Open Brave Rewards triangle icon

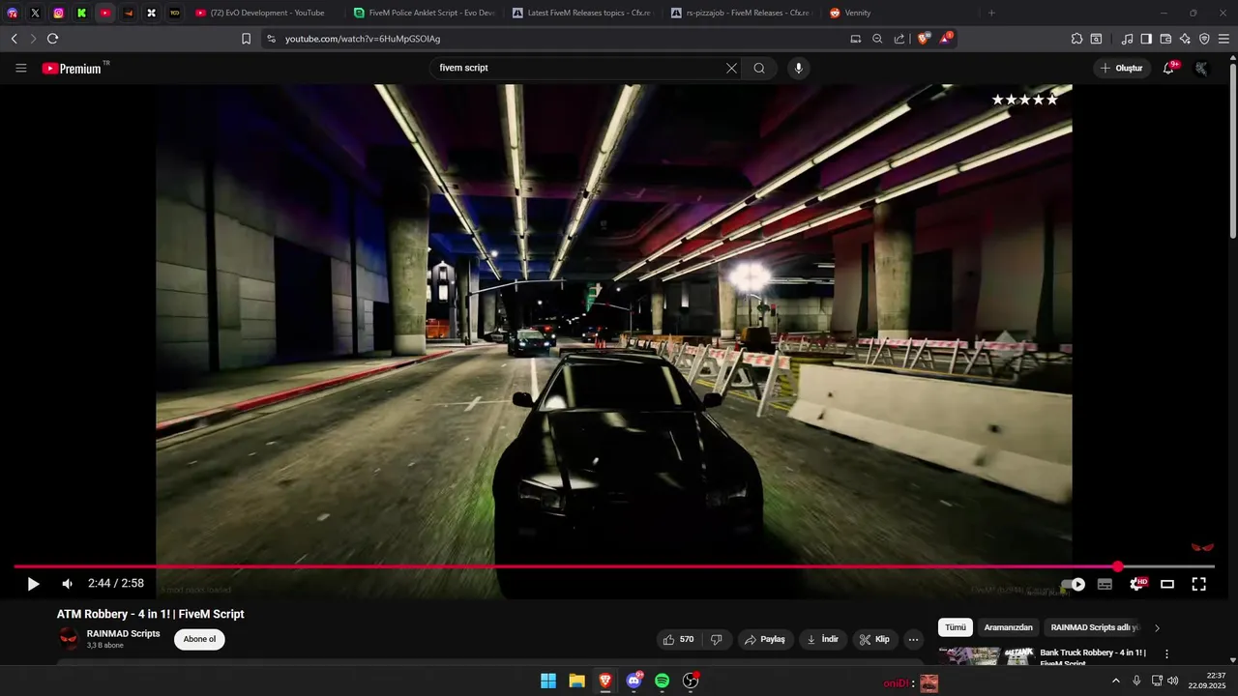(946, 39)
